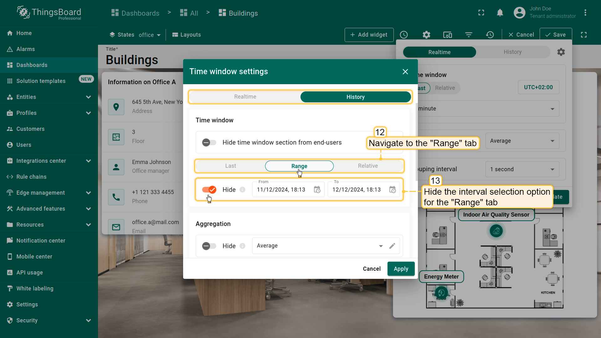Open calendar picker for From date
Screen dimensions: 601x338
tap(317, 190)
